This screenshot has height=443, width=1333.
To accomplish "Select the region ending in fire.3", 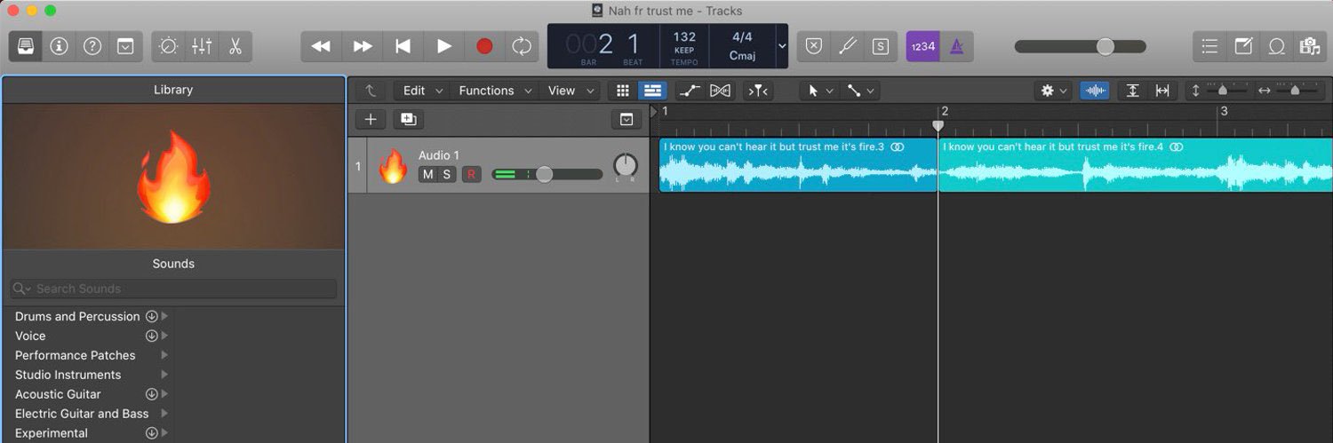I will point(798,165).
